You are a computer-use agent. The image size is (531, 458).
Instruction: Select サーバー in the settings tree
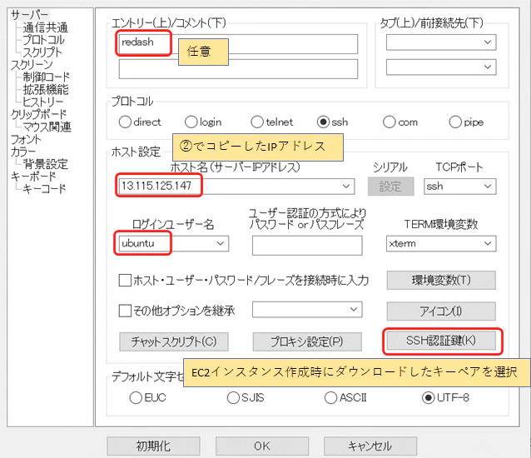[30, 15]
